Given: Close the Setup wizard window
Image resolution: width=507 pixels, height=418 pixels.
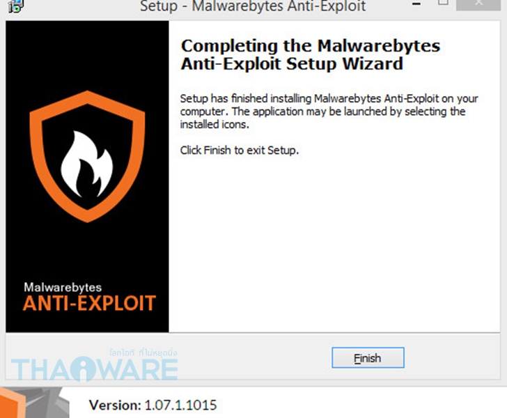Looking at the screenshot, I should (x=478, y=4).
